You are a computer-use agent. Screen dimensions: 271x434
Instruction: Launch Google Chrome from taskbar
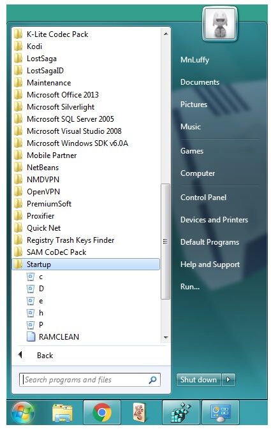[102, 412]
